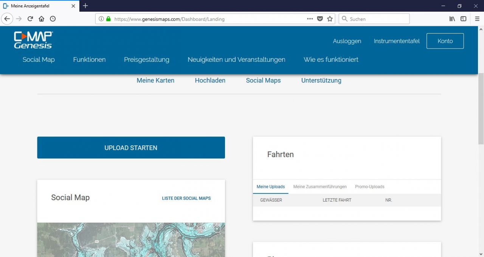Open a new browser tab
The width and height of the screenshot is (484, 257).
click(x=85, y=6)
